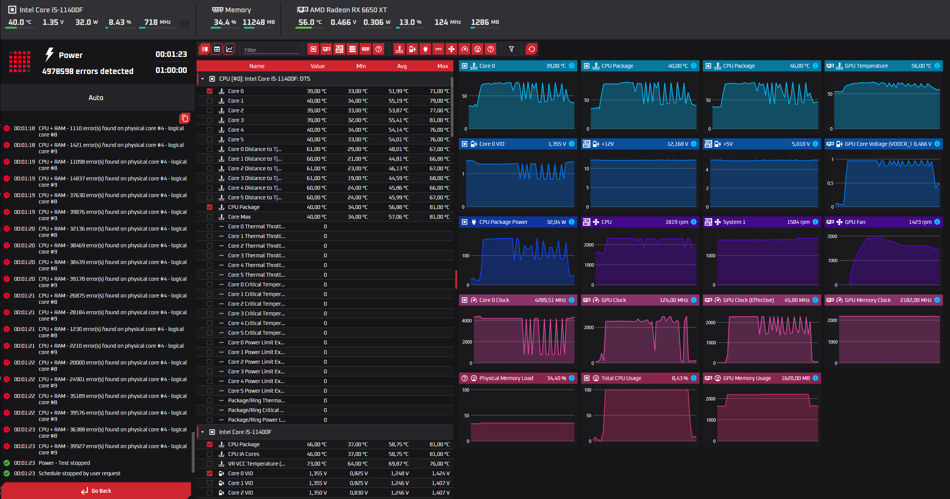Click the Value column header
The width and height of the screenshot is (950, 499).
click(318, 66)
